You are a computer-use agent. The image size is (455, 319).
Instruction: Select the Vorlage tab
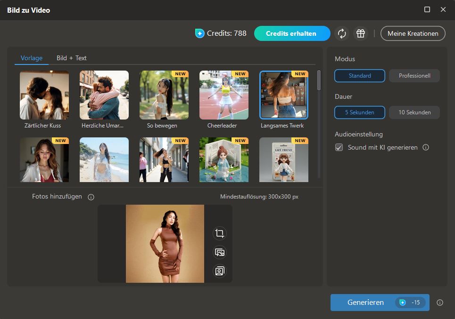pos(31,58)
